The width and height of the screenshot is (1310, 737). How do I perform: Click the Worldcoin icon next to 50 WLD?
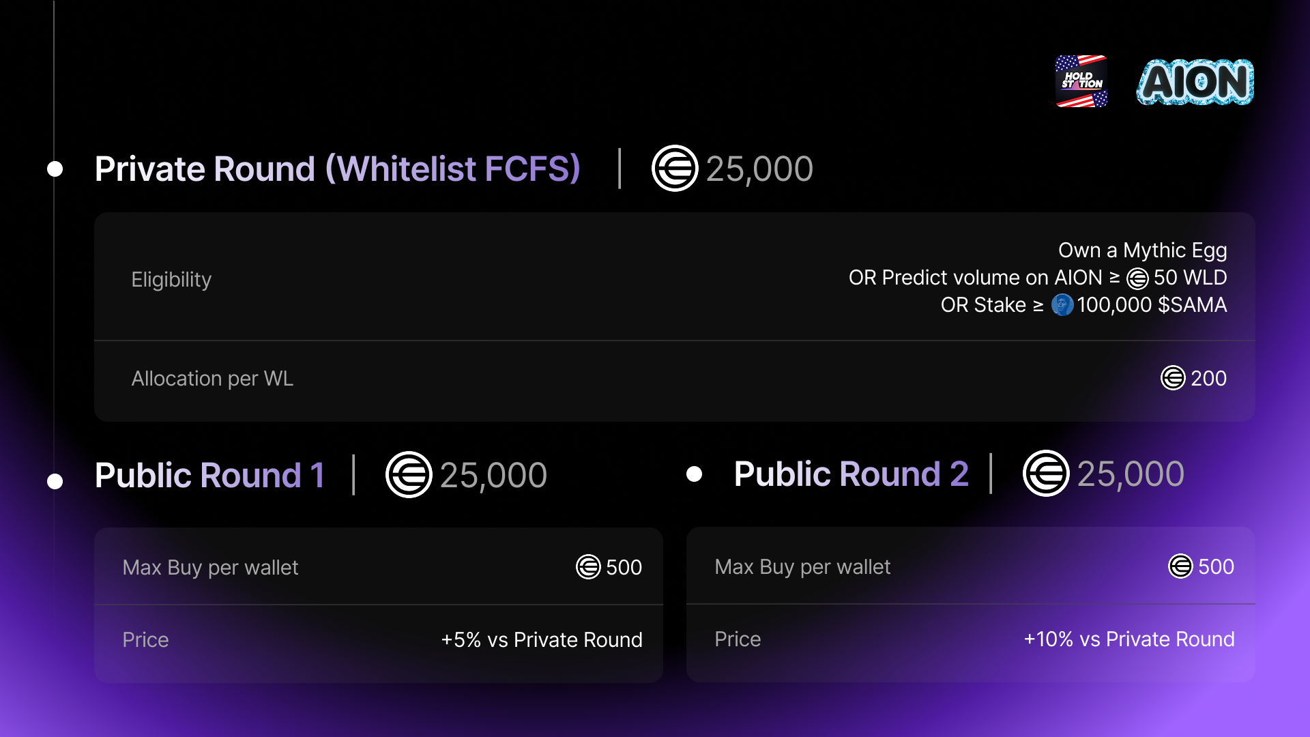[x=1137, y=278]
